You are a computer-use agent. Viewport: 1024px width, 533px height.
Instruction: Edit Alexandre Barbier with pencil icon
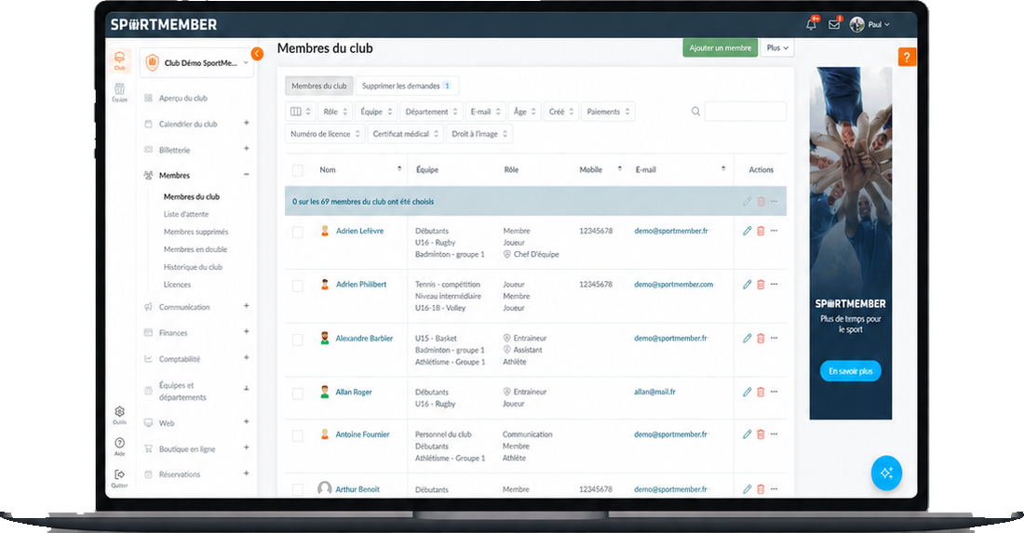pyautogui.click(x=748, y=339)
